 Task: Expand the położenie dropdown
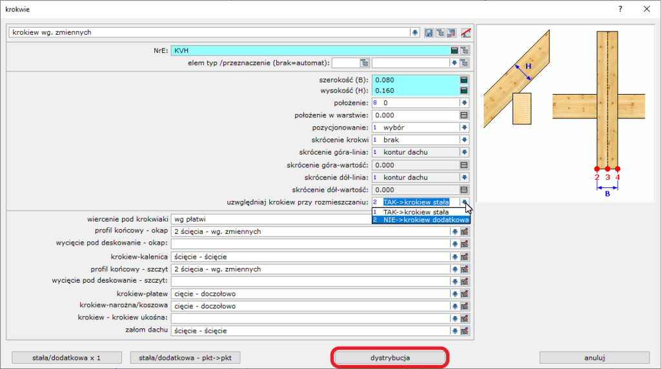[x=463, y=103]
